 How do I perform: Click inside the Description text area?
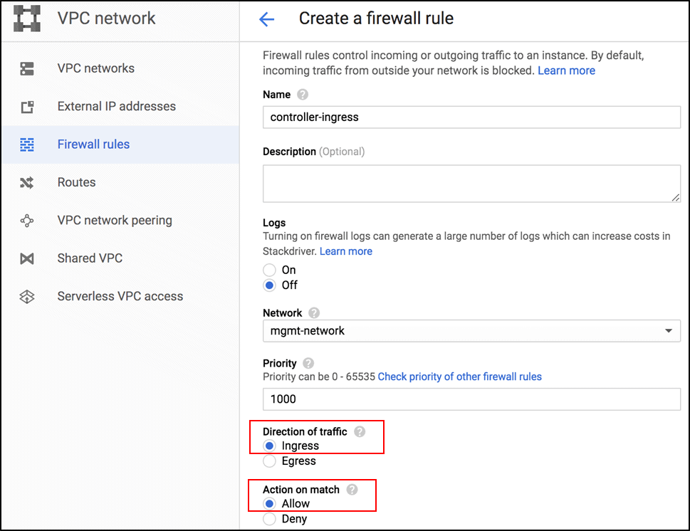click(x=471, y=183)
